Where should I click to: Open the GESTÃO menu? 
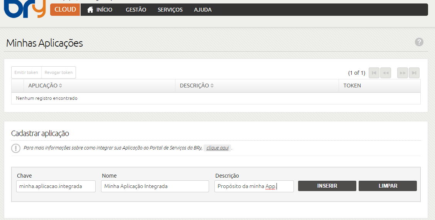[136, 10]
